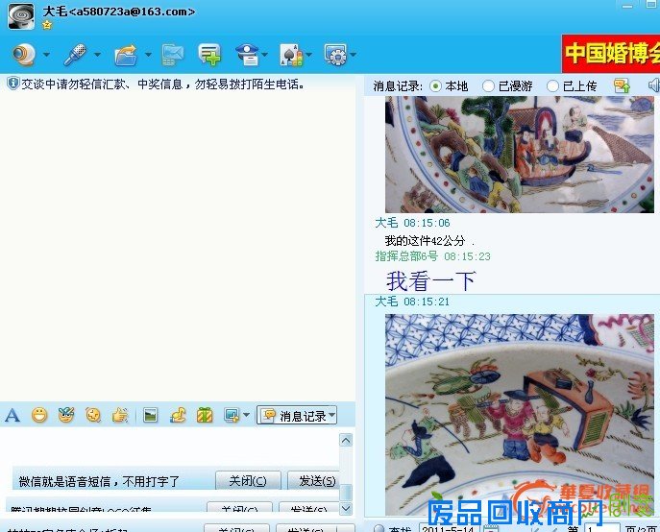Open the smiley emoticon picker
This screenshot has height=532, width=660.
(39, 416)
